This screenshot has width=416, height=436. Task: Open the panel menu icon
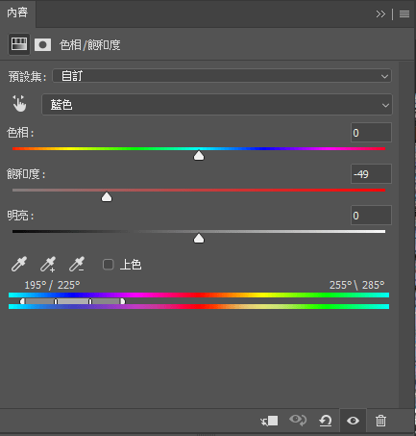tap(404, 14)
